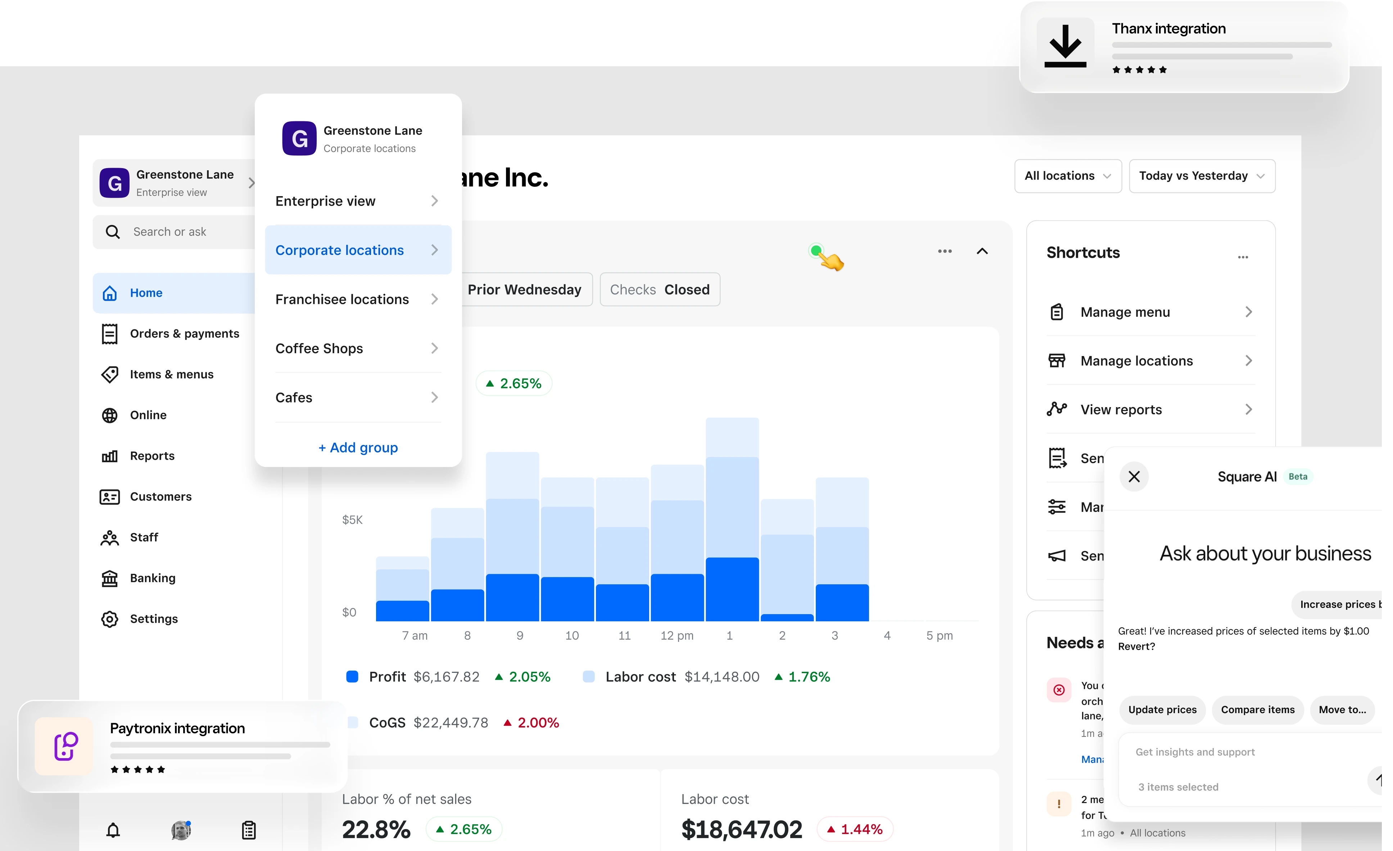The width and height of the screenshot is (1393, 851).
Task: Click the Update prices button
Action: (x=1162, y=710)
